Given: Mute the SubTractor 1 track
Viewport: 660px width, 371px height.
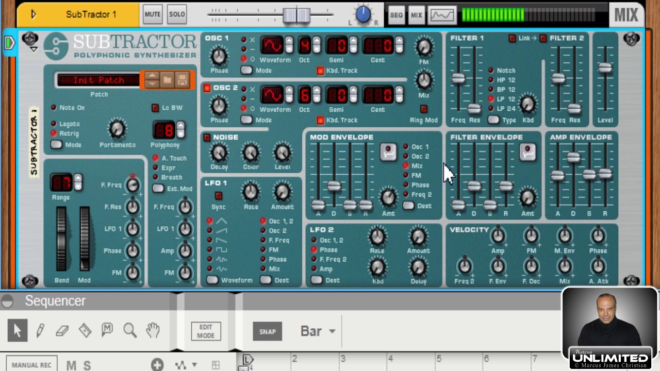Looking at the screenshot, I should coord(153,14).
